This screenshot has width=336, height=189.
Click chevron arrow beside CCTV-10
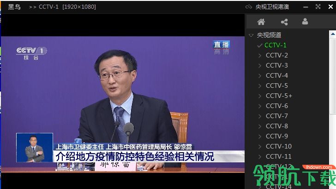pyautogui.click(x=260, y=147)
